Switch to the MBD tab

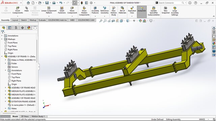pos(72,20)
